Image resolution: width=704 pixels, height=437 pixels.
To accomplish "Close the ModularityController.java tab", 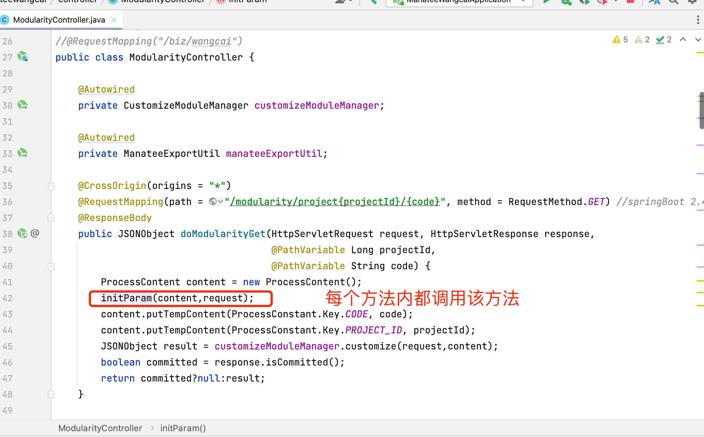I will point(114,20).
